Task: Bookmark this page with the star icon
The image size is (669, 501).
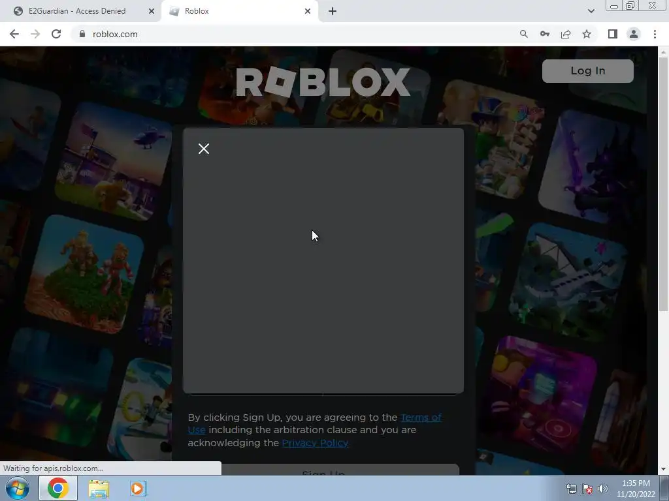Action: (587, 34)
